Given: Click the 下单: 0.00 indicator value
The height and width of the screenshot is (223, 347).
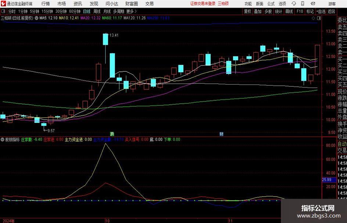Looking at the screenshot, I should pyautogui.click(x=172, y=140).
